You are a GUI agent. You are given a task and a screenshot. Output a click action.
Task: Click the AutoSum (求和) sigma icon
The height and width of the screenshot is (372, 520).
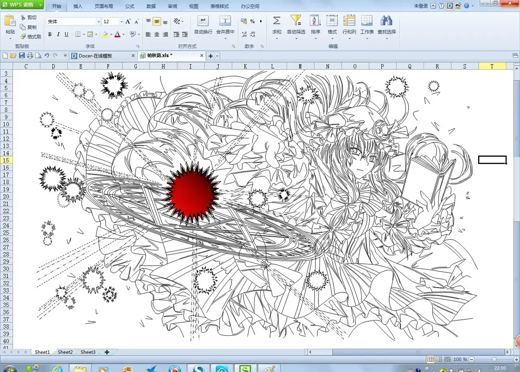[277, 21]
